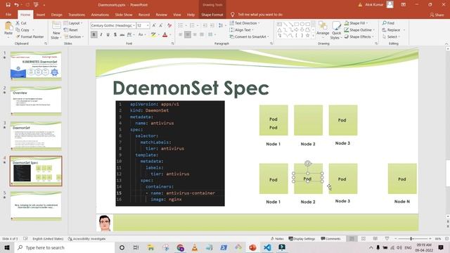Increase list indent level icon
This screenshot has width=450, height=253.
pyautogui.click(x=212, y=25)
